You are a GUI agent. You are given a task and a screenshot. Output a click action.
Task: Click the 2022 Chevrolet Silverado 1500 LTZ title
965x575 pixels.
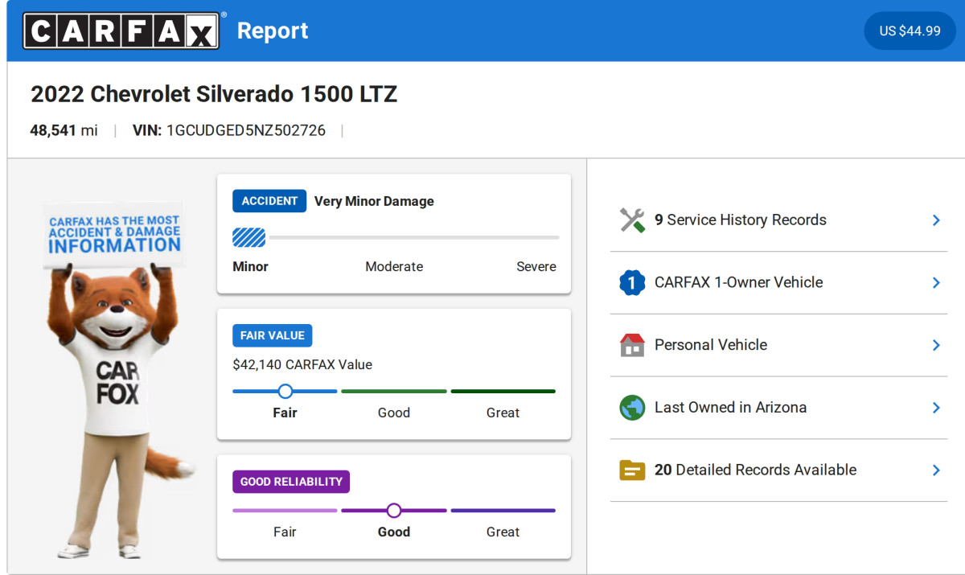pos(214,94)
